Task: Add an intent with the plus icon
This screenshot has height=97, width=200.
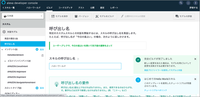Action: coord(37,49)
